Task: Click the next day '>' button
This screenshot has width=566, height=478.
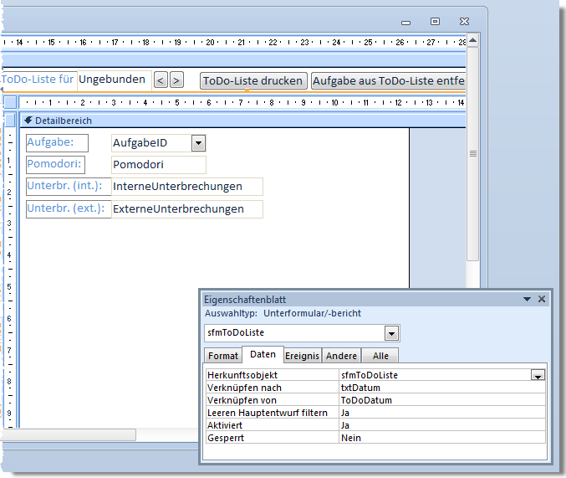Action: (x=176, y=80)
